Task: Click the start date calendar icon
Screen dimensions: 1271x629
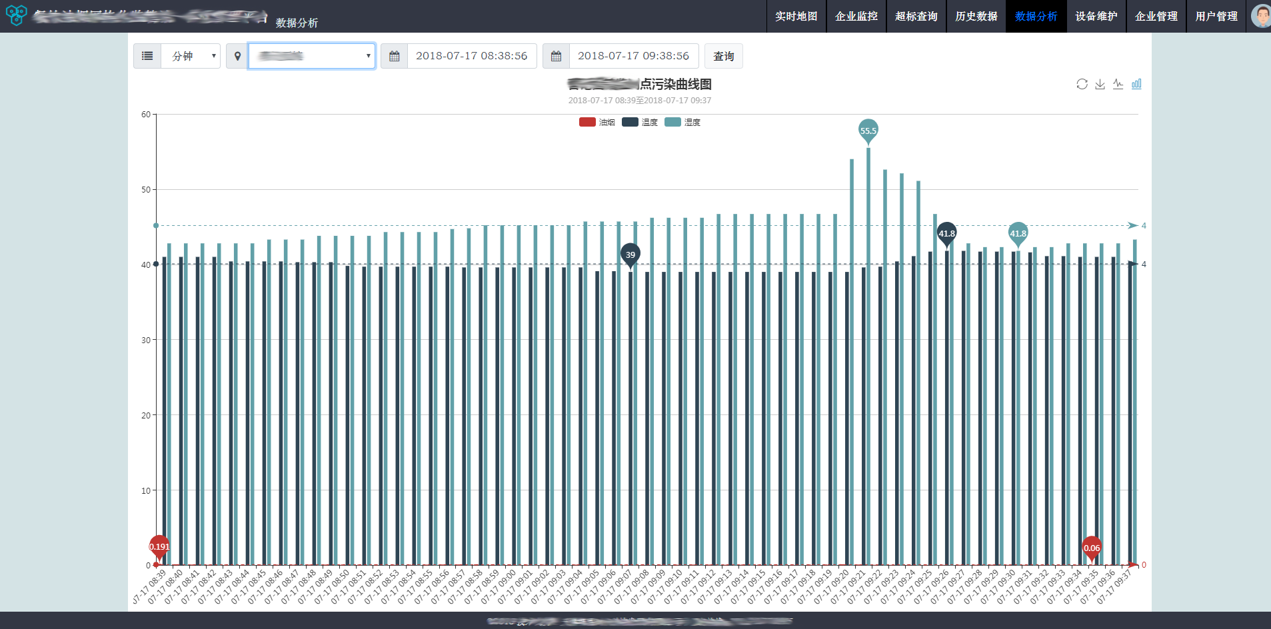Action: (x=395, y=56)
